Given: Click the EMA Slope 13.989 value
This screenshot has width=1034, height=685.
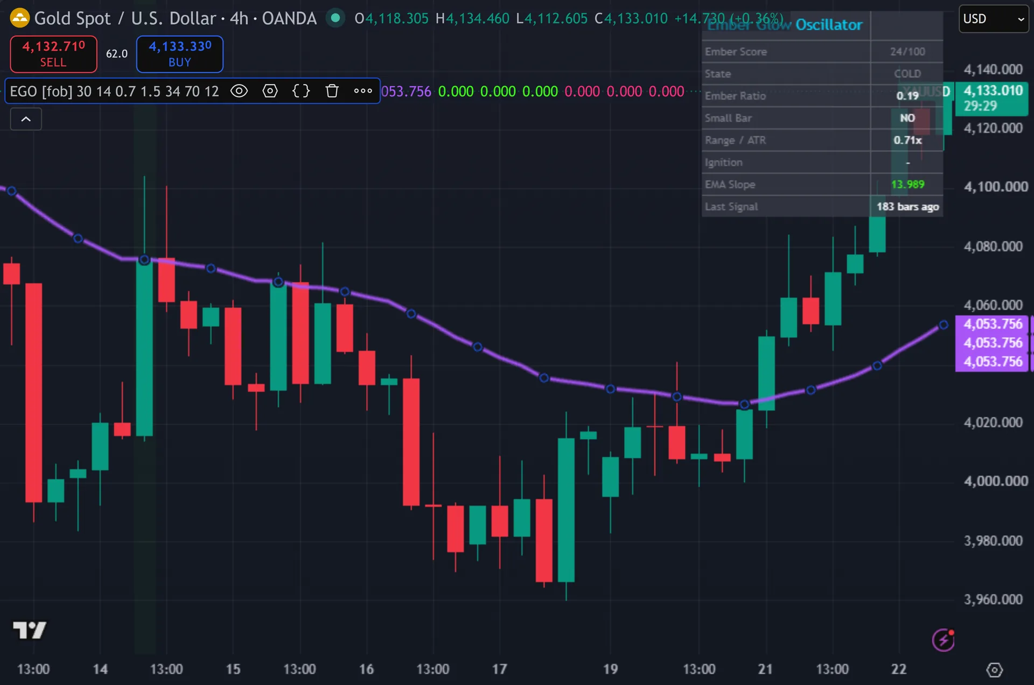Looking at the screenshot, I should tap(907, 184).
